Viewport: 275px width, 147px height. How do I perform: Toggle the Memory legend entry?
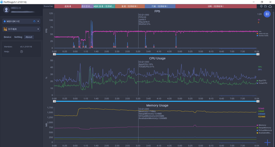coord(261,125)
